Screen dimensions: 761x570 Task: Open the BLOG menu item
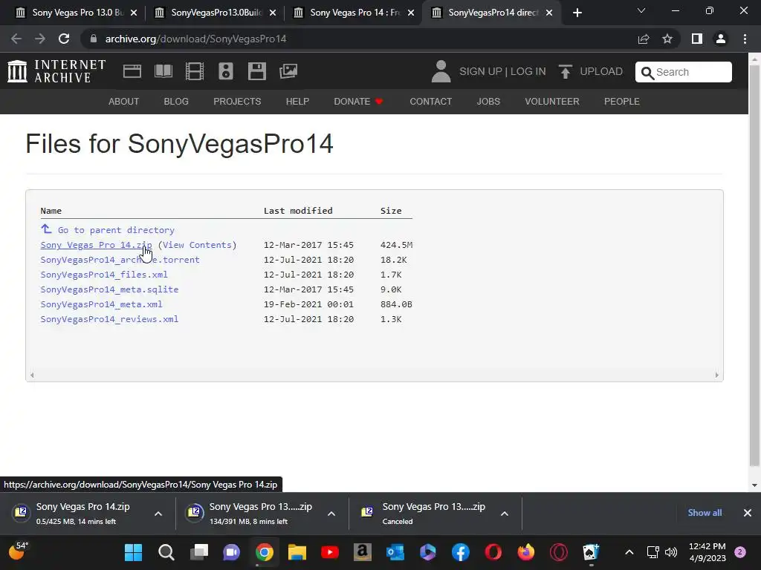pos(176,101)
